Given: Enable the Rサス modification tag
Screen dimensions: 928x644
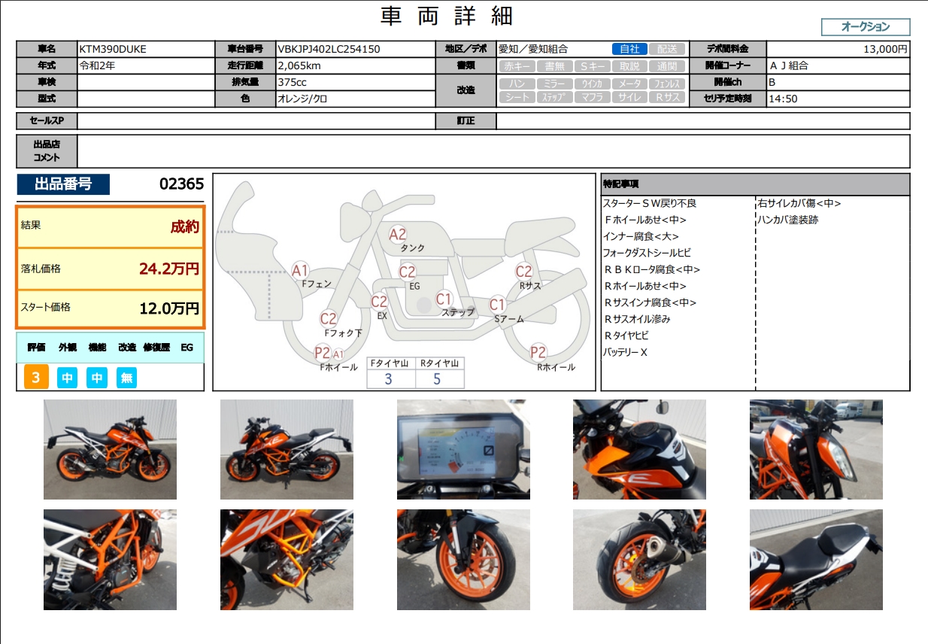Looking at the screenshot, I should pyautogui.click(x=666, y=97).
